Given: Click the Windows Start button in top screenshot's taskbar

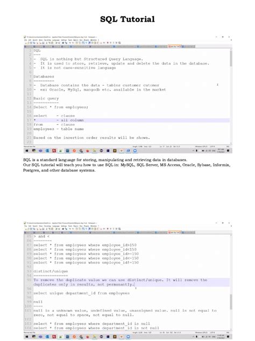Looking at the screenshot, I should tap(27, 151).
